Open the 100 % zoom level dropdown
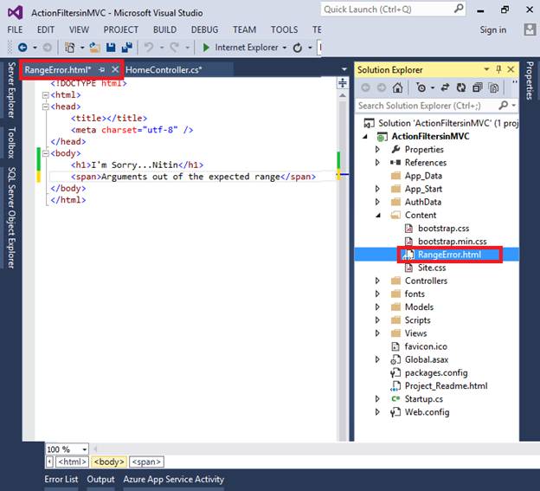 point(87,449)
